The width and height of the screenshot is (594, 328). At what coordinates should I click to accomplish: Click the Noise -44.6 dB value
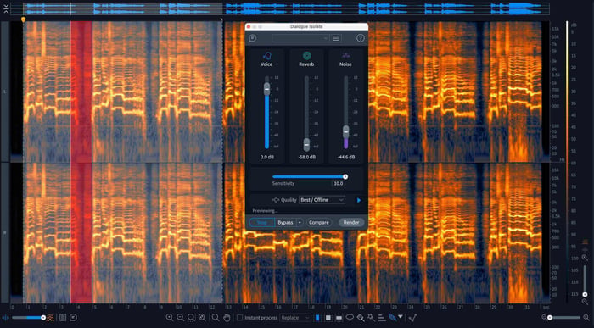tap(346, 157)
